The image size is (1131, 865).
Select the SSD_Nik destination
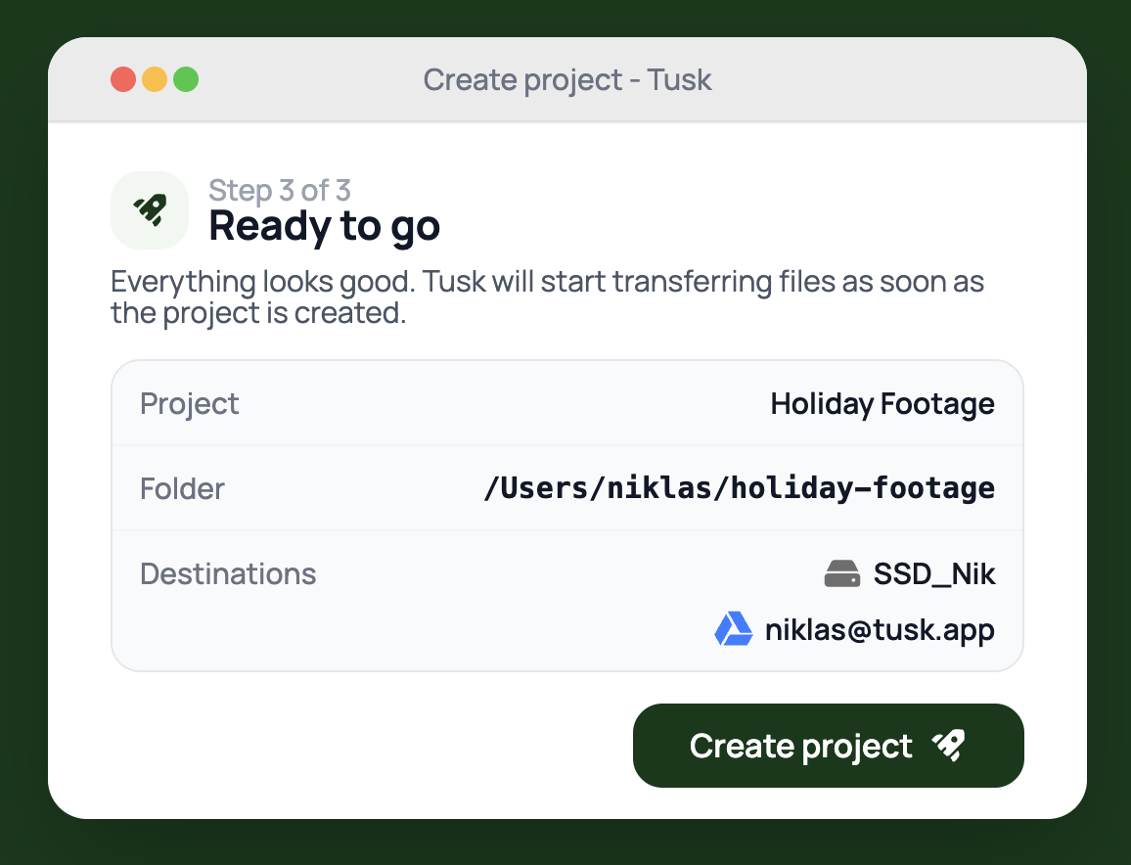[x=934, y=574]
